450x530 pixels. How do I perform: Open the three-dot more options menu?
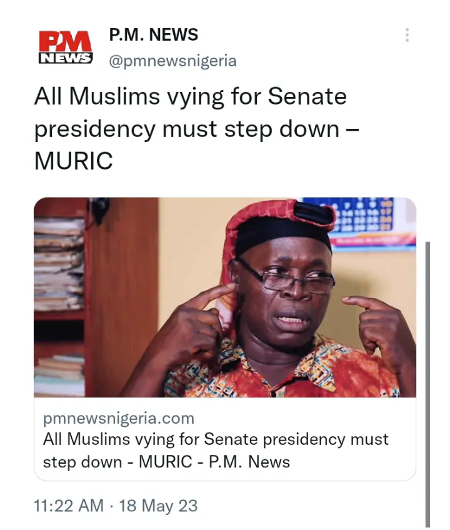[x=407, y=35]
